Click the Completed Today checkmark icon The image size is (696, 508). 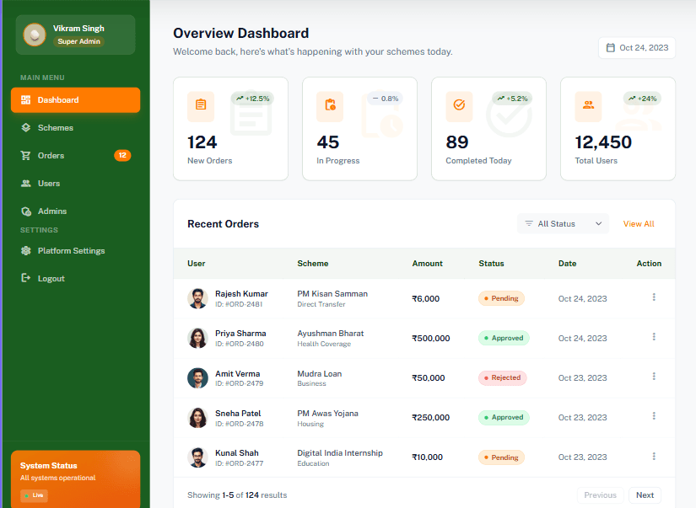pyautogui.click(x=459, y=105)
